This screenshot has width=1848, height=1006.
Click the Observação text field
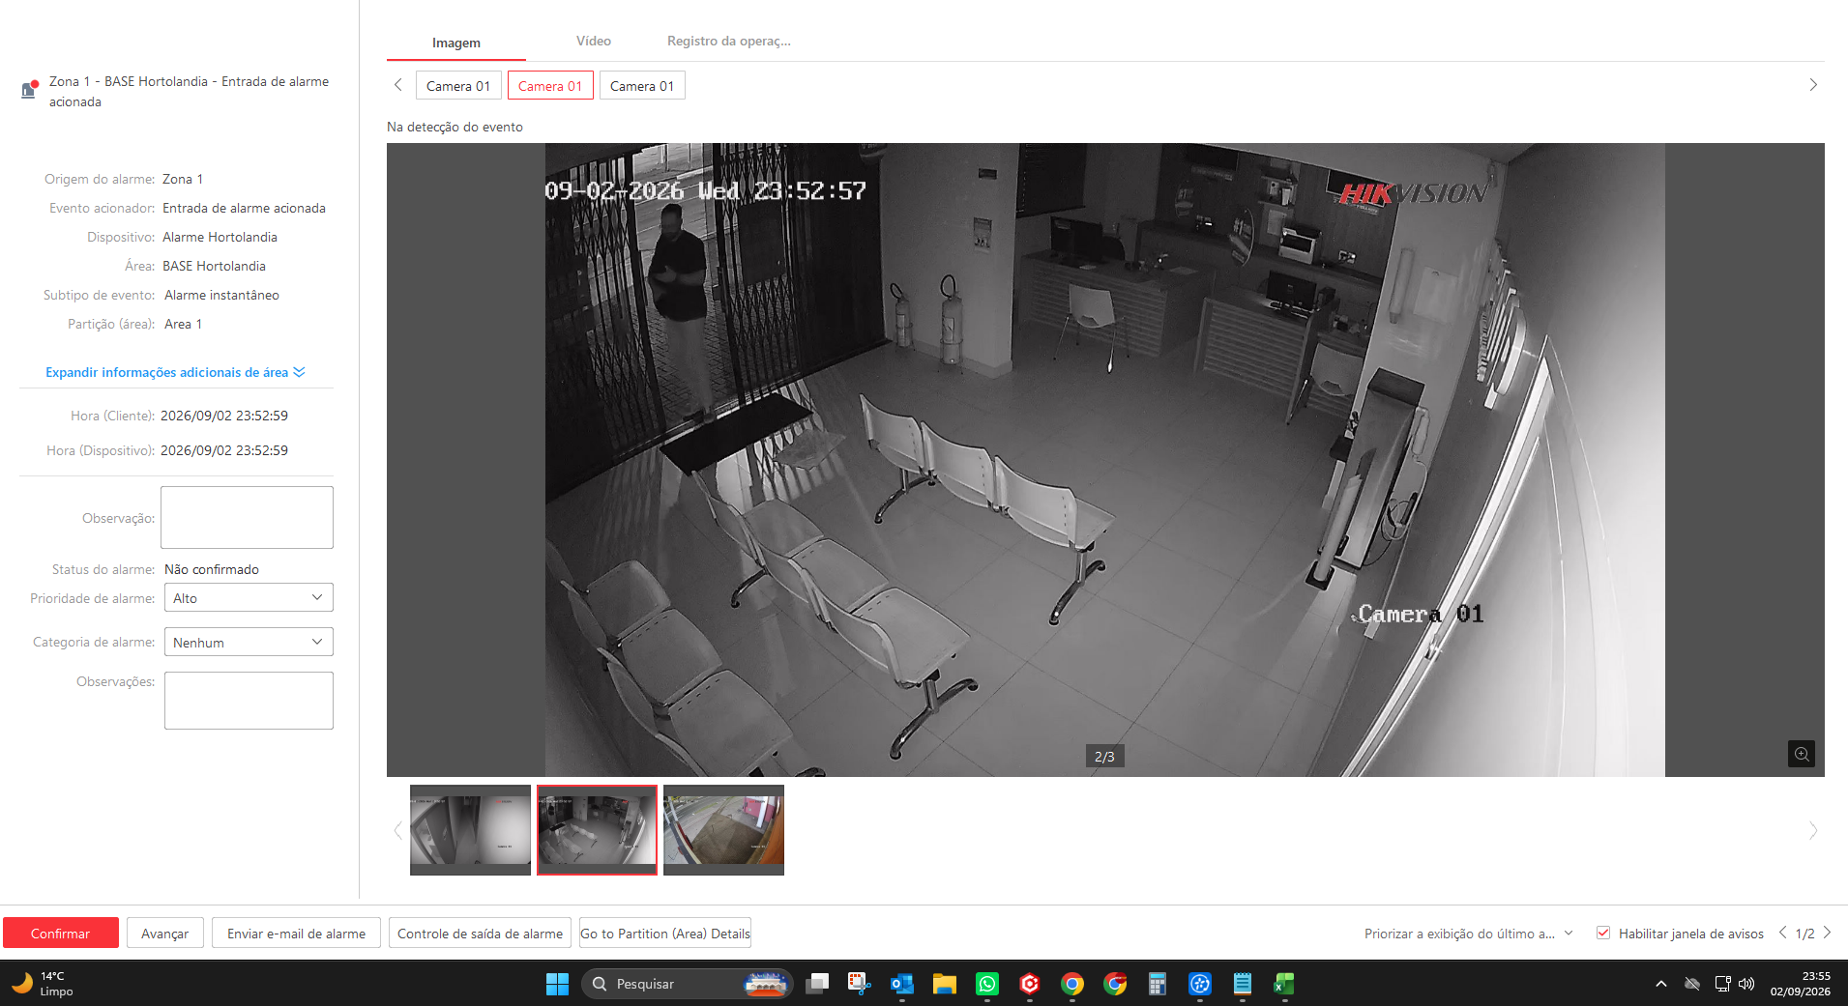click(x=247, y=517)
